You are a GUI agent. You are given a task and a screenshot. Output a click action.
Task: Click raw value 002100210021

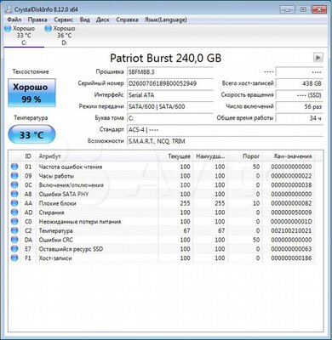coord(291,230)
